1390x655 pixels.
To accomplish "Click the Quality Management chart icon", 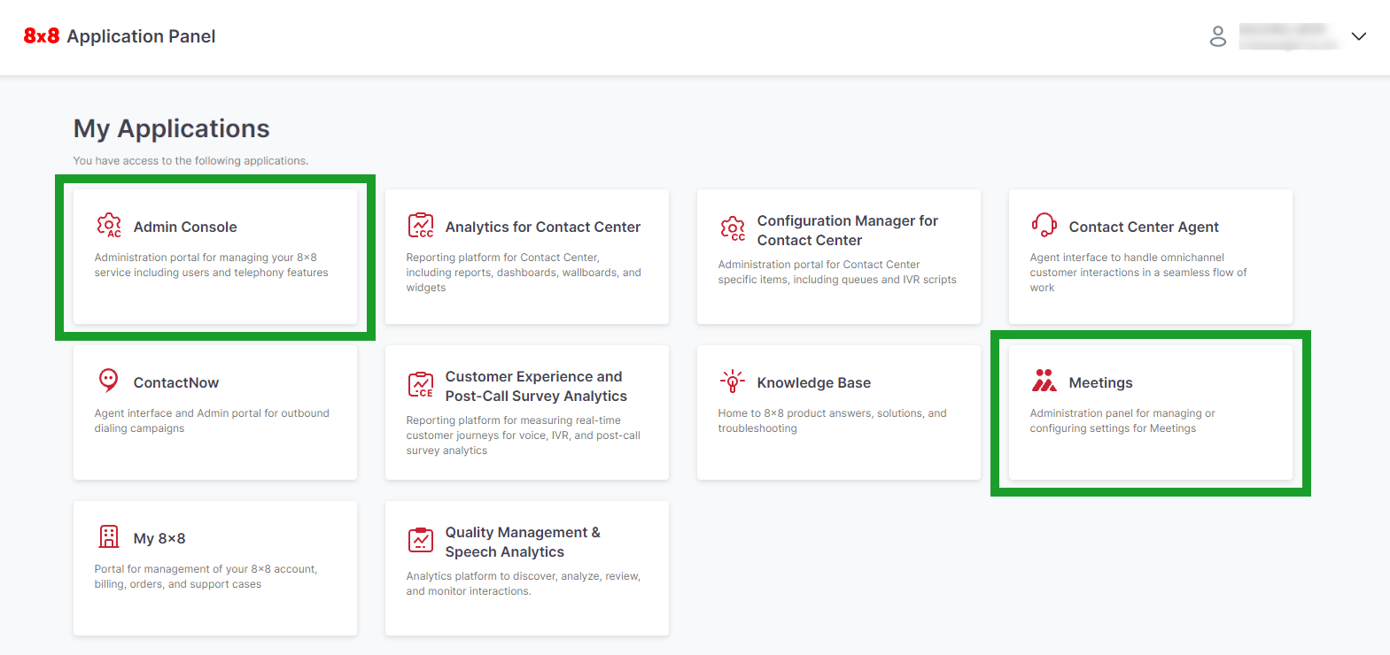I will (421, 540).
